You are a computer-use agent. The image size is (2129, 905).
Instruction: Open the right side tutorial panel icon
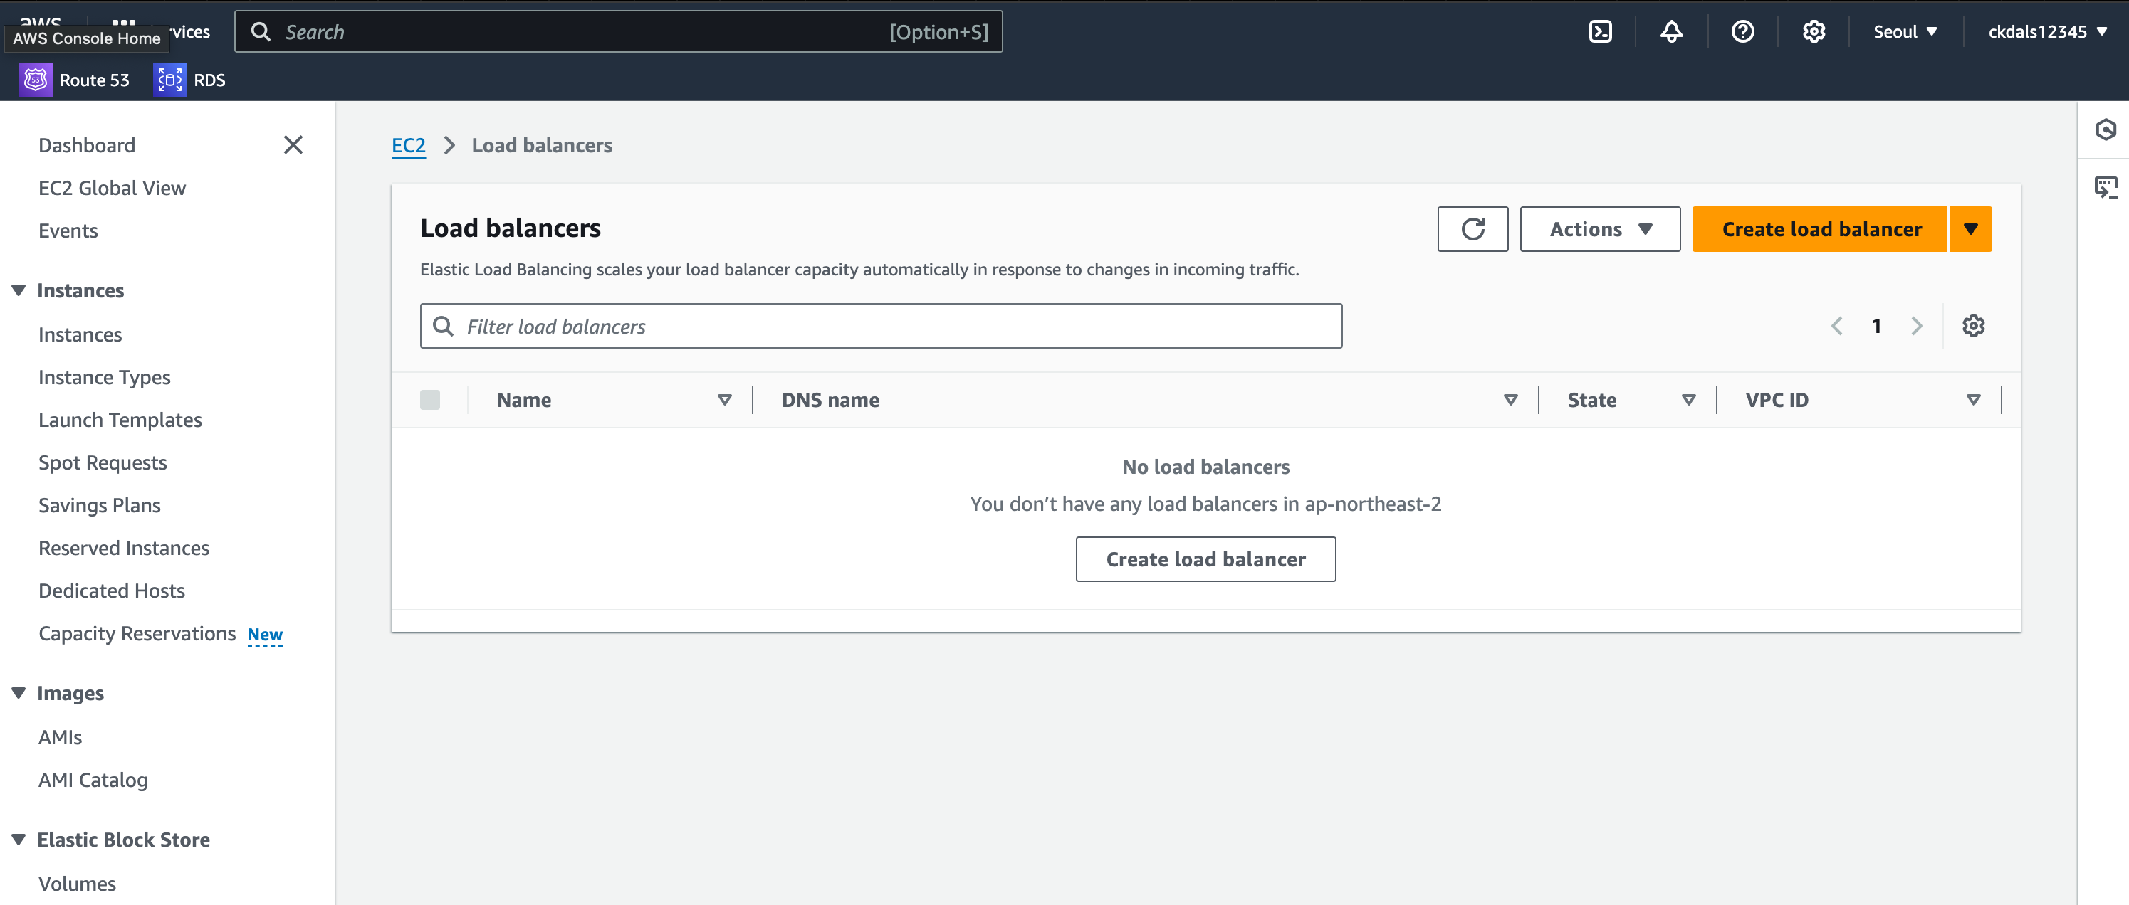click(2105, 187)
